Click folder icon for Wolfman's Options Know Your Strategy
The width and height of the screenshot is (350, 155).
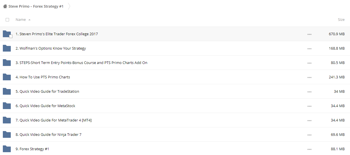coord(7,48)
